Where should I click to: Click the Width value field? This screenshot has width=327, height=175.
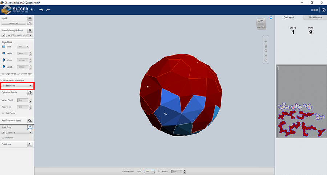23,60
